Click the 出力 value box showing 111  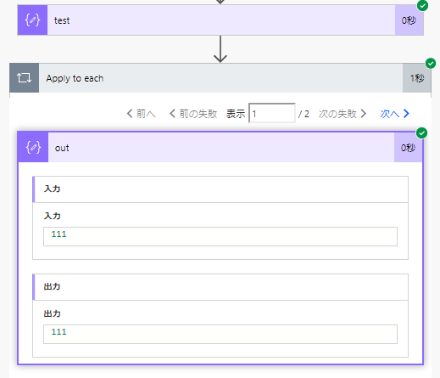[x=220, y=334]
